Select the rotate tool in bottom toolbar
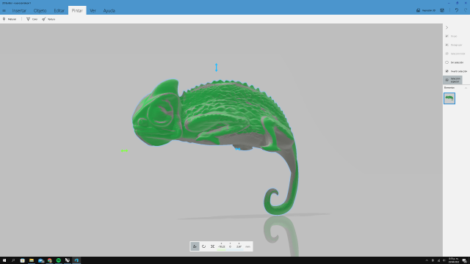The height and width of the screenshot is (264, 470). 203,246
